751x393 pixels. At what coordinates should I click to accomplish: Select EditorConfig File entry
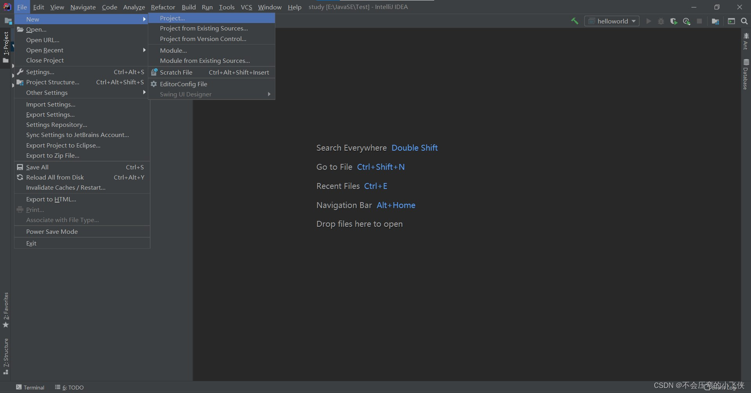[x=212, y=84]
